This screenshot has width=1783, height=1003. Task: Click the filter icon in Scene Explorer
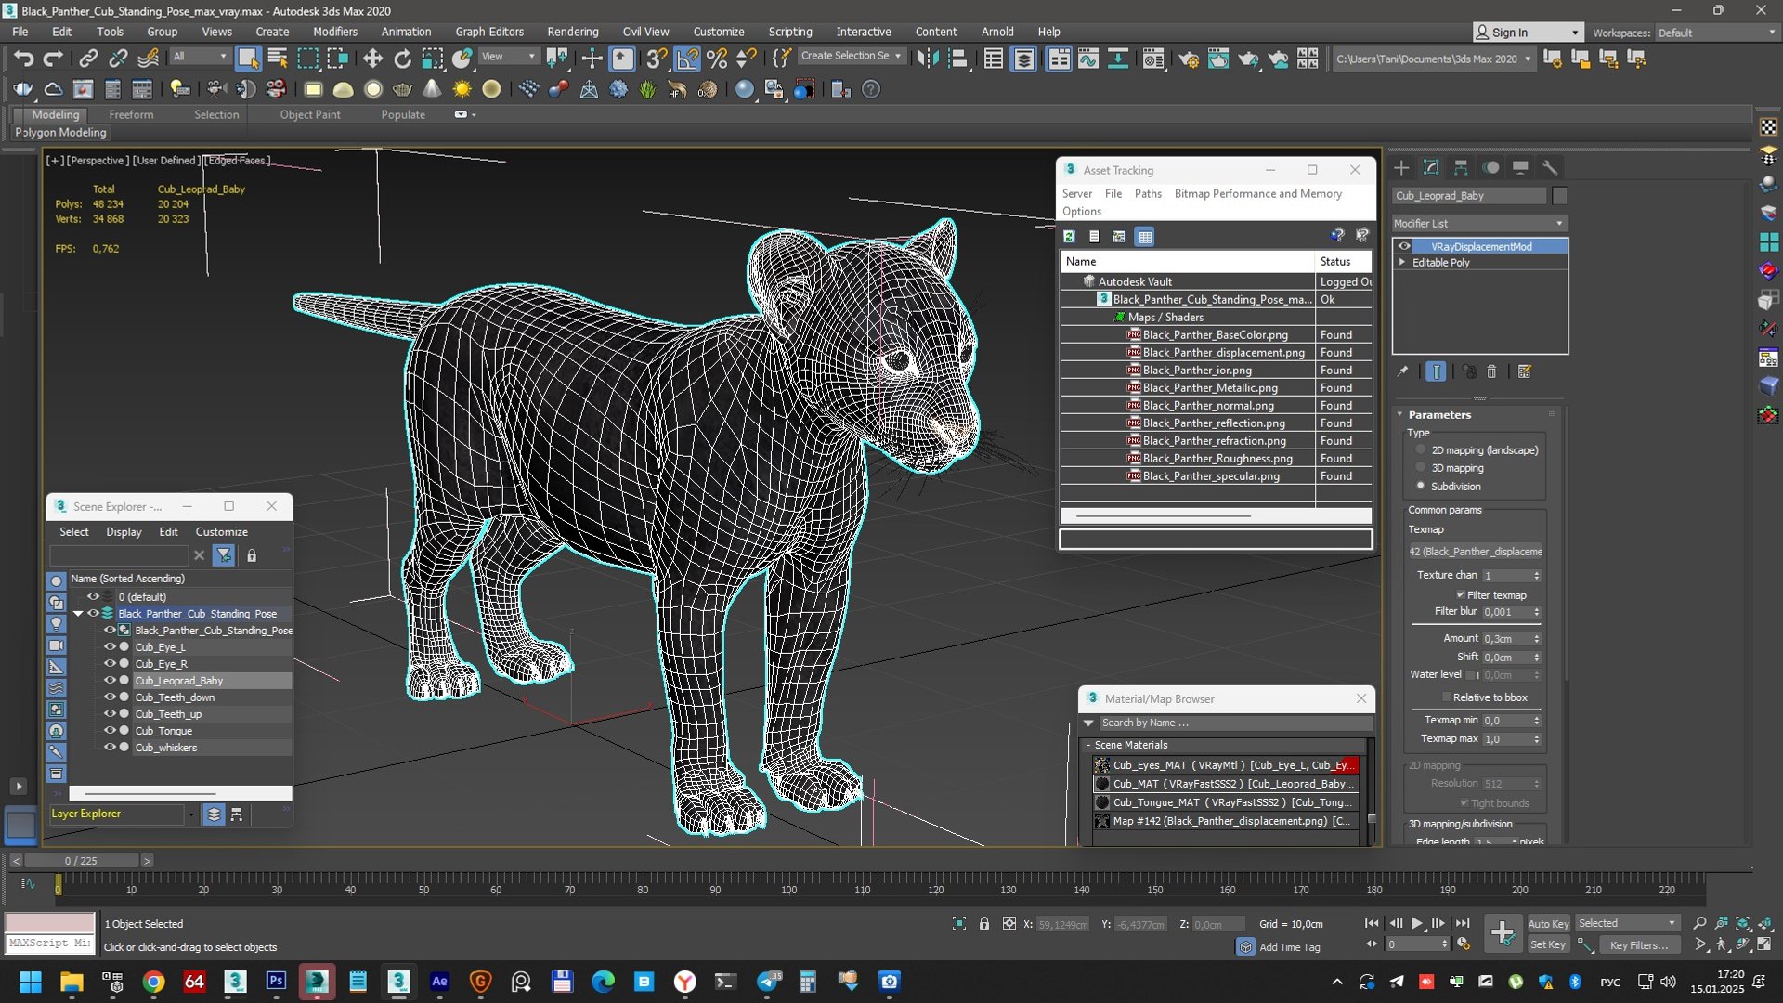(224, 555)
